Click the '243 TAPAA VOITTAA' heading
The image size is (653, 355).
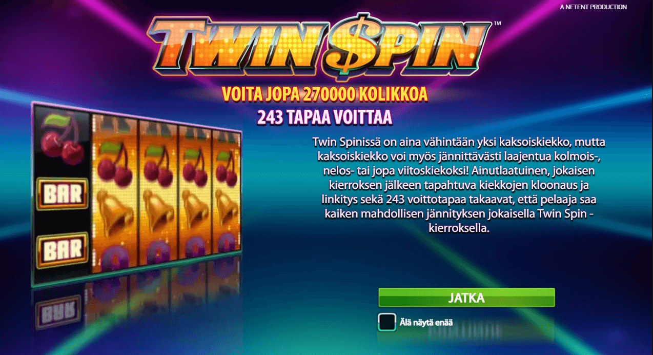[x=324, y=117]
